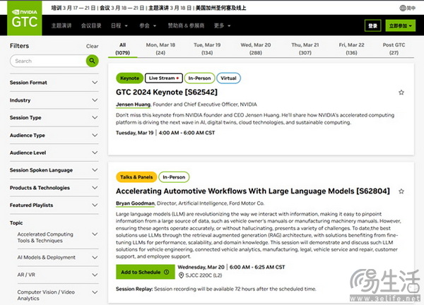Click the 登录 login button
Screen dimensions: 424x305
pyautogui.click(x=372, y=25)
